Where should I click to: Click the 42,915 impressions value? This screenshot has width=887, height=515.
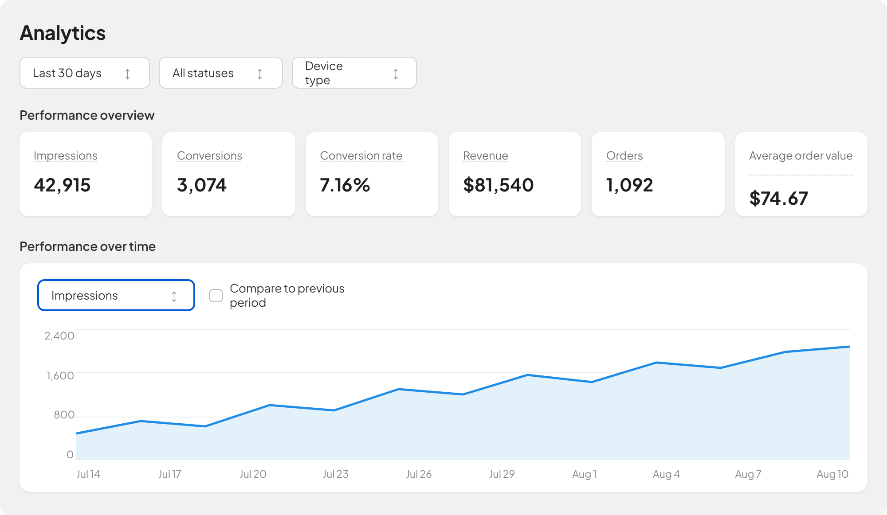(62, 185)
